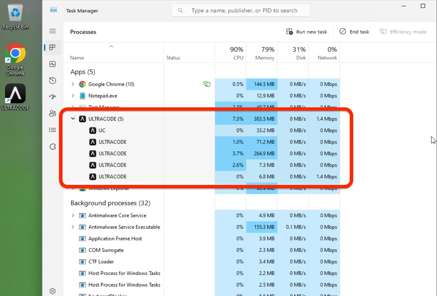Focus the name, publisher, or PID search box
This screenshot has width=437, height=296.
pos(241,10)
